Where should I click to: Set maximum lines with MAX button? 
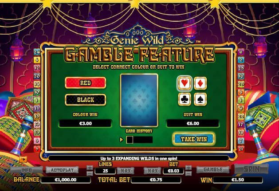126,171
